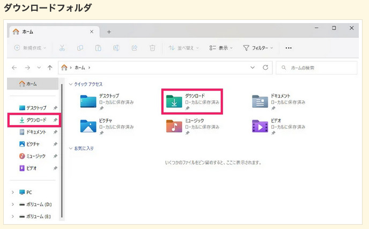
Task: Go up one level with up arrow
Action: [x=50, y=68]
